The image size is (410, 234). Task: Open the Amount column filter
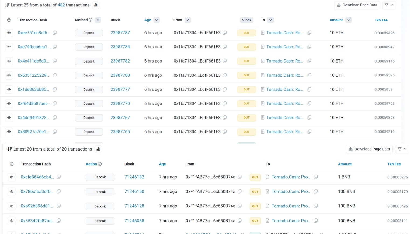(349, 20)
